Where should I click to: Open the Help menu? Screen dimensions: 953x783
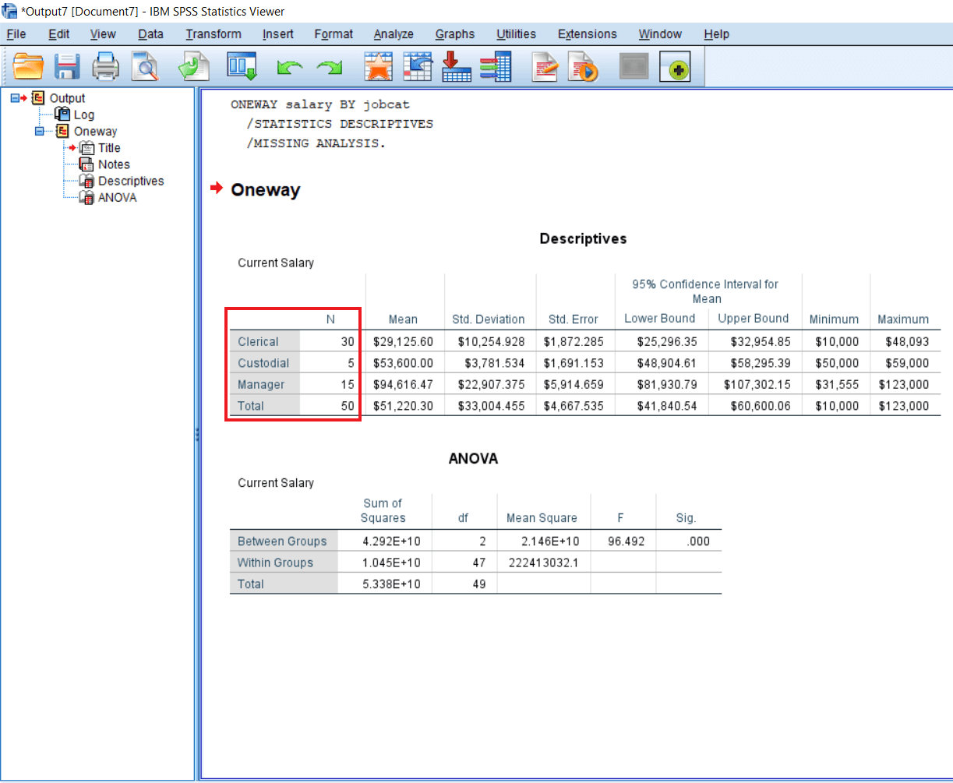pyautogui.click(x=716, y=34)
